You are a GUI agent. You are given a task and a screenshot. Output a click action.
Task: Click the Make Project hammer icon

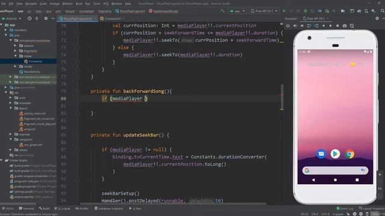click(223, 11)
